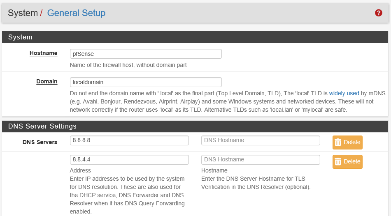
Task: Click the trash icon beside 8.8.4.4
Action: click(338, 162)
